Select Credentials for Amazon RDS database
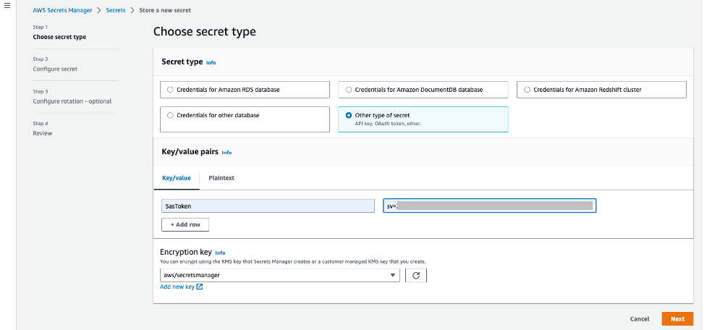The image size is (707, 330). 170,90
